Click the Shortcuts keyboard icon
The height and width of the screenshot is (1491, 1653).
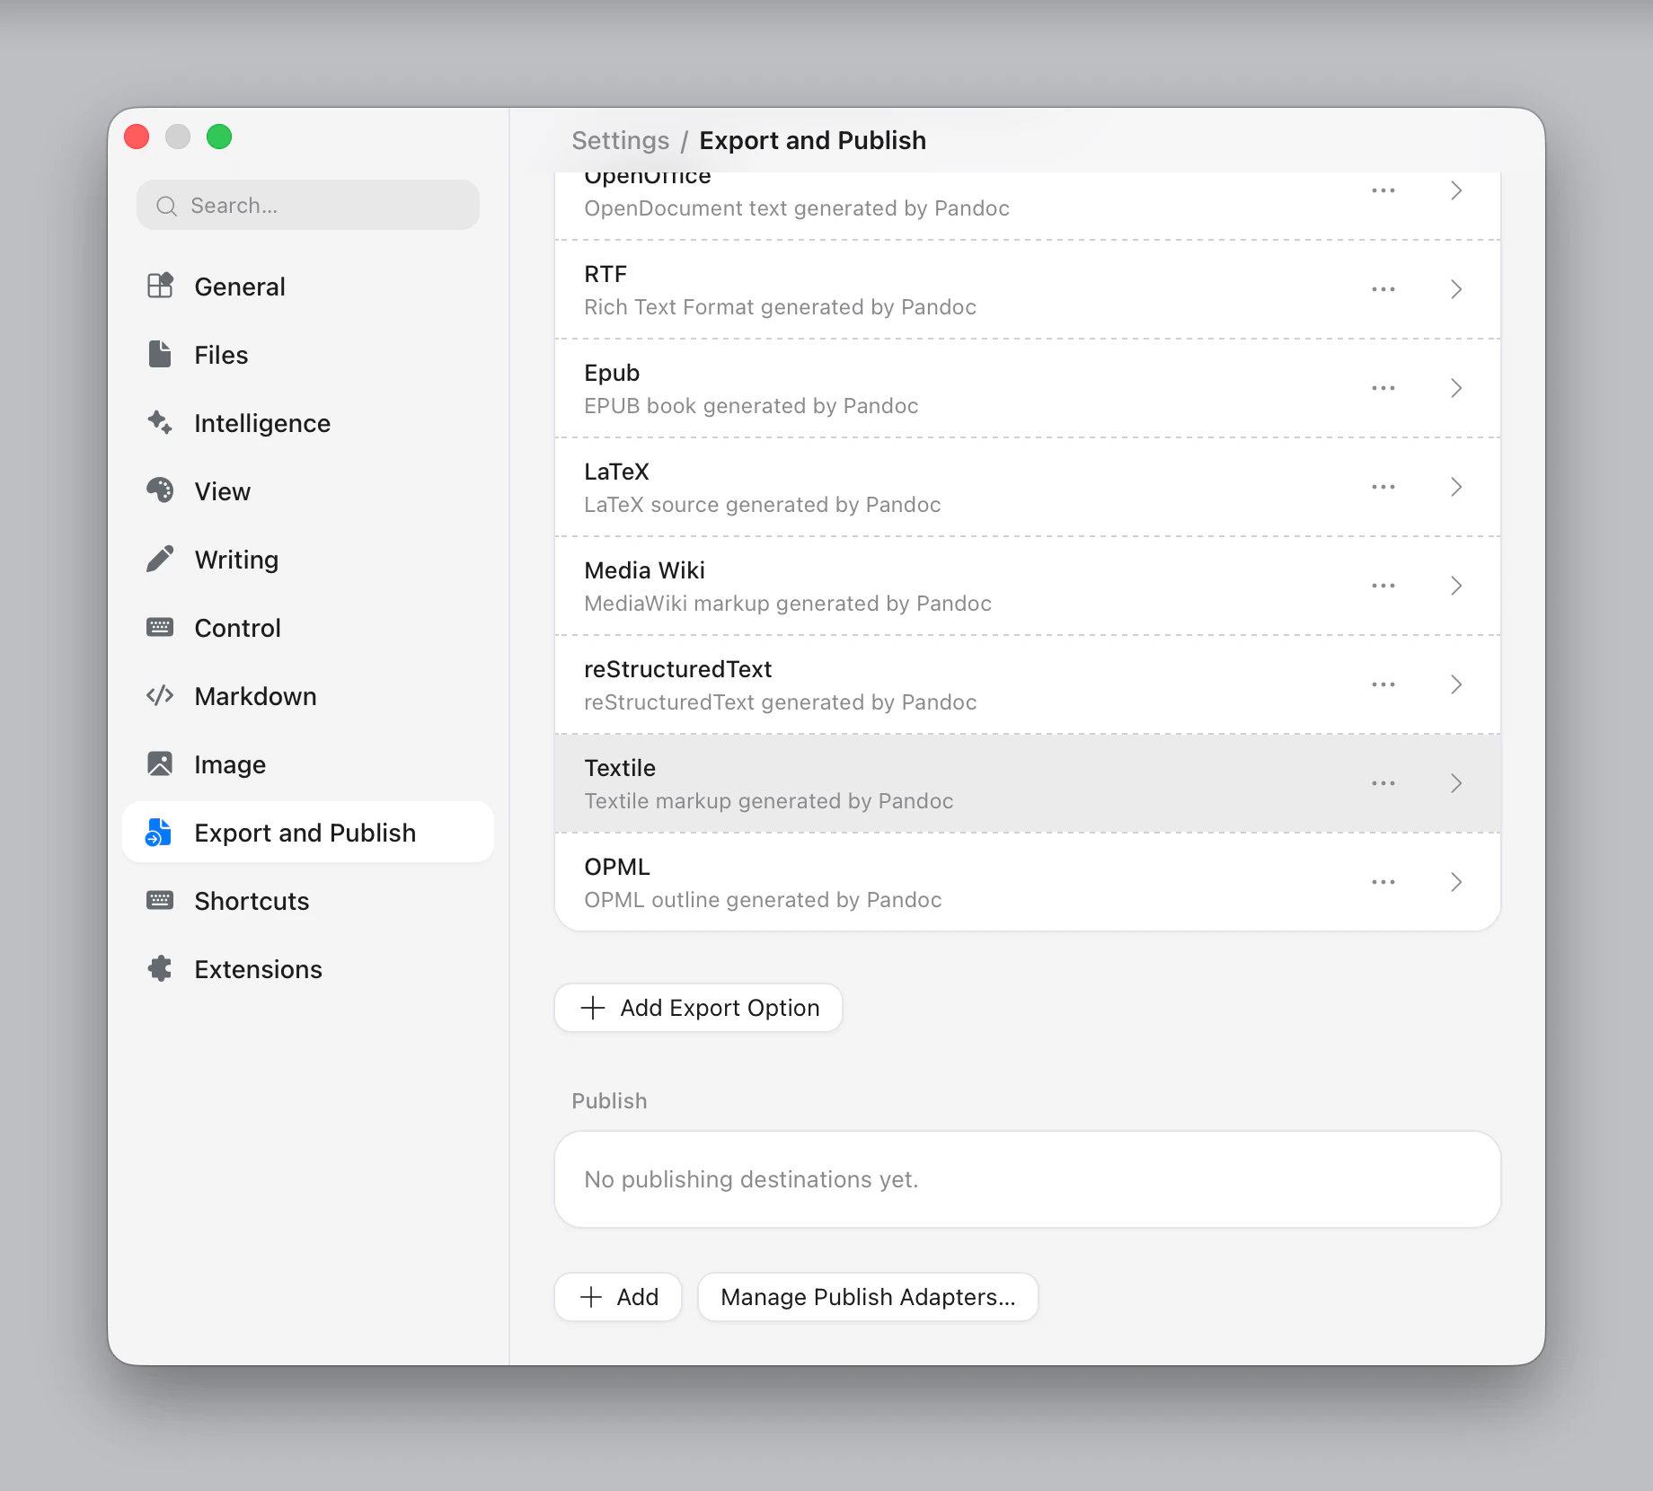pos(160,901)
